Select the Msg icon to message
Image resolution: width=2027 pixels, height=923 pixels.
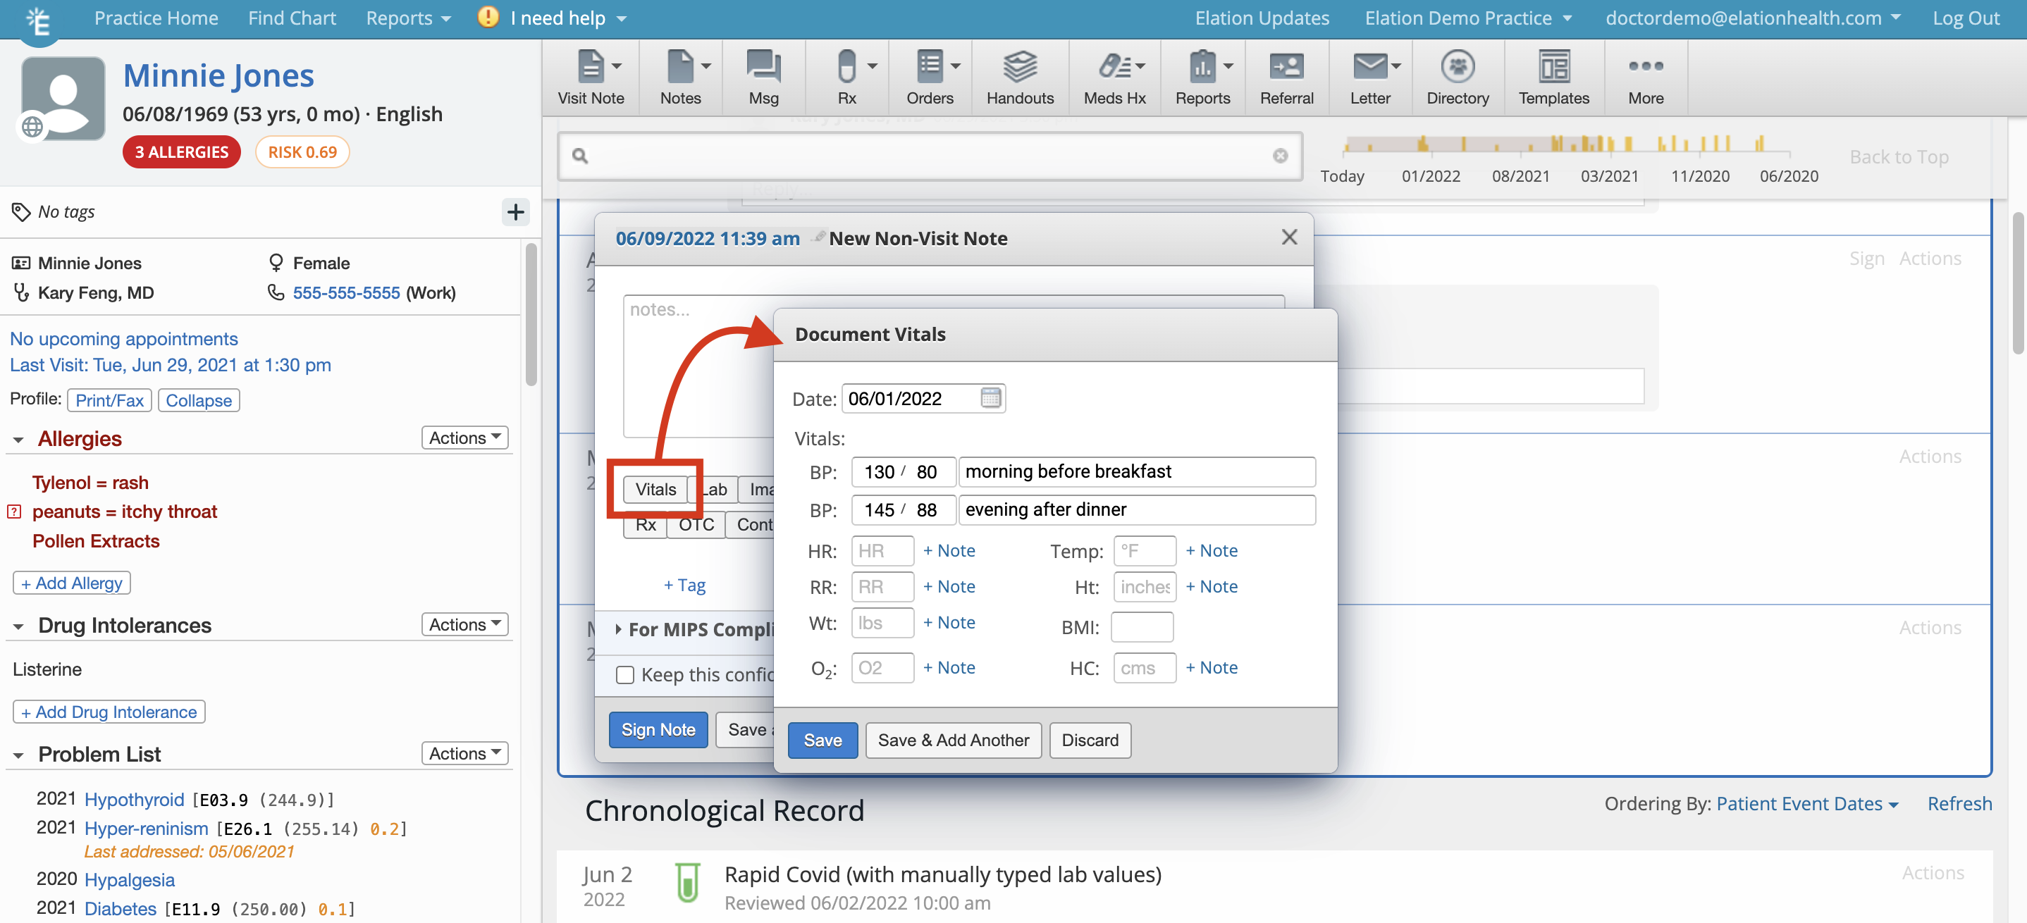[762, 76]
